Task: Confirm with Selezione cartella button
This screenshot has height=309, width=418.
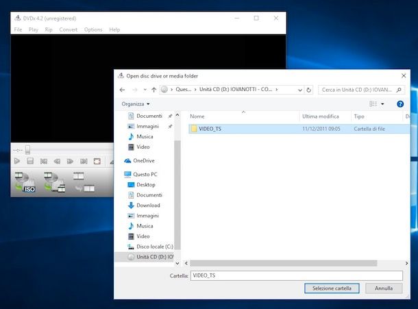Action: [332, 288]
